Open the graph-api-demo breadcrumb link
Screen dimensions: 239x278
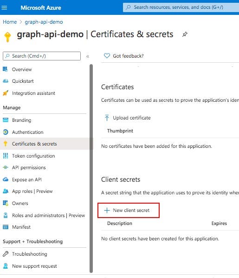[44, 22]
